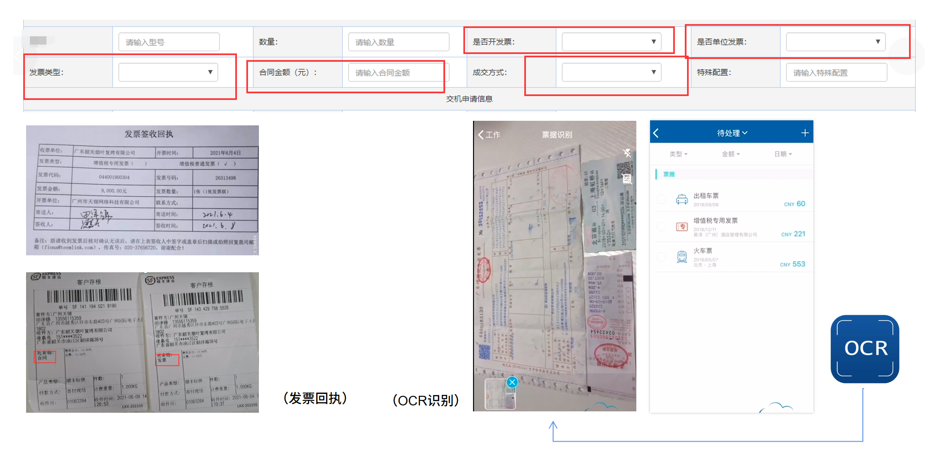
Task: Close the thumbnail preview with the X button
Action: pos(512,383)
